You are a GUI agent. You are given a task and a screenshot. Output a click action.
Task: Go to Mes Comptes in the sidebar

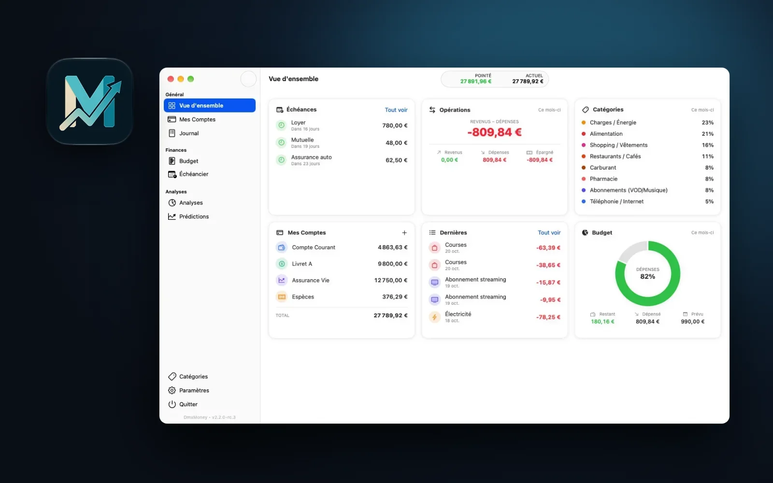[x=210, y=119]
